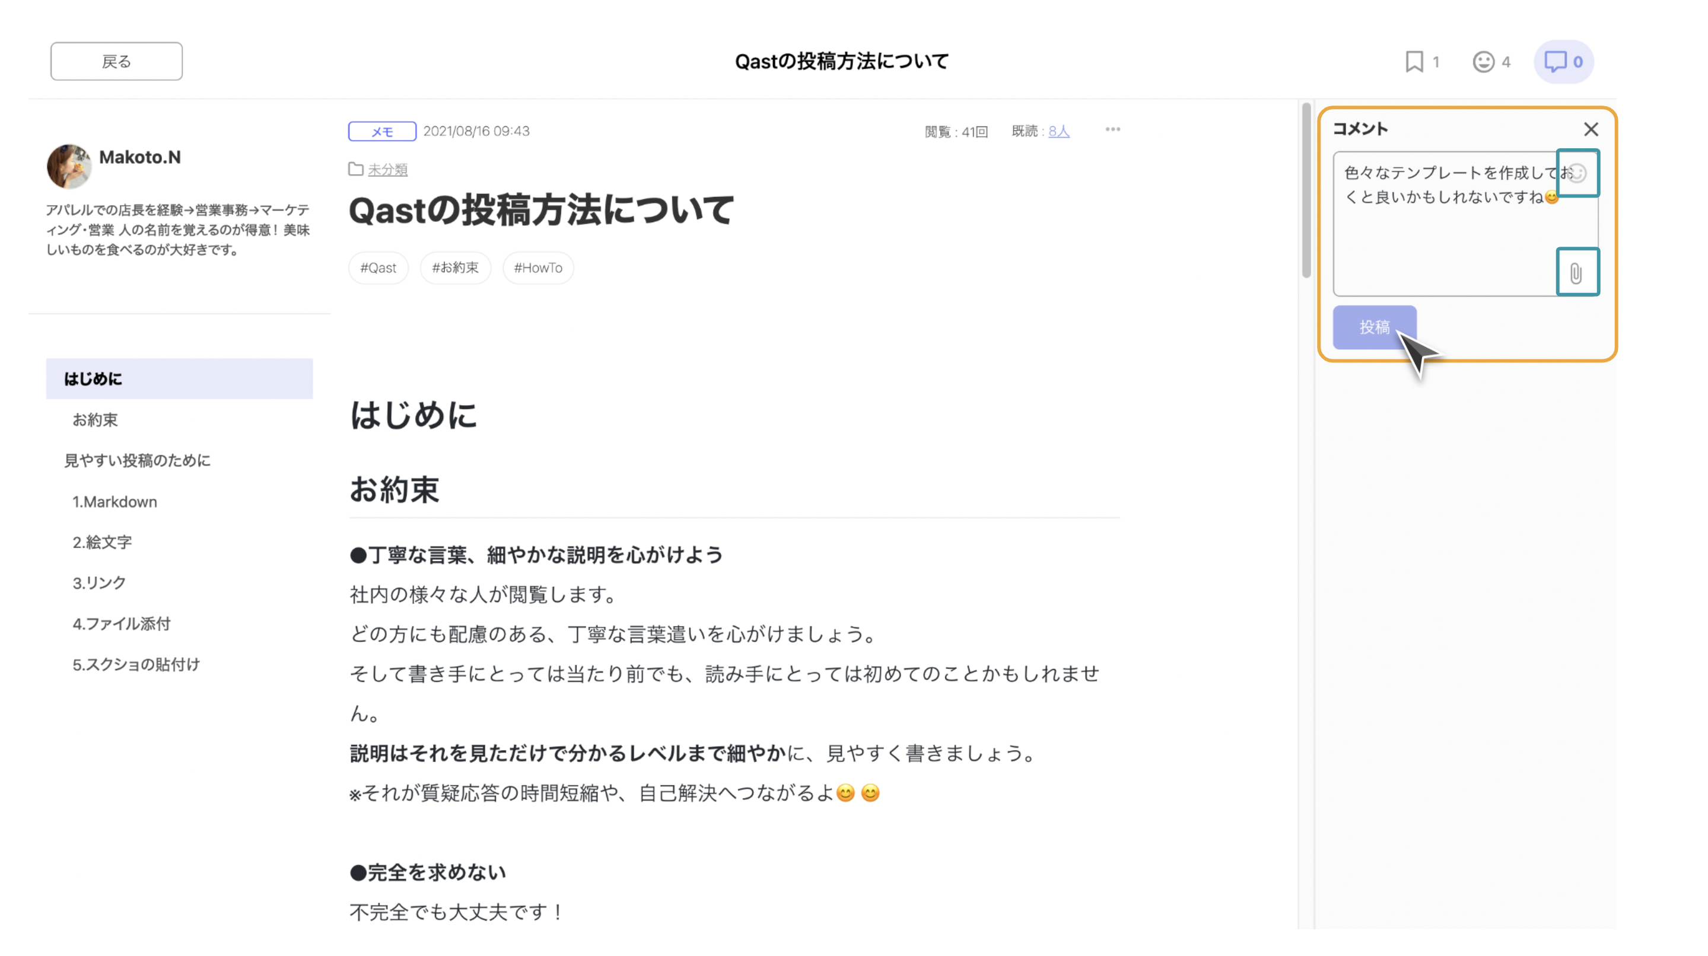Click the Makoto.N author name
1708x956 pixels.
tap(140, 157)
